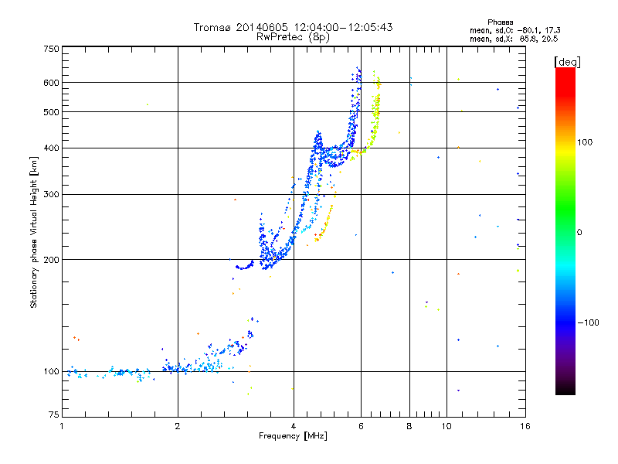Click the y-axis tick label '200'
Image resolution: width=618 pixels, height=464 pixels.
coord(52,260)
